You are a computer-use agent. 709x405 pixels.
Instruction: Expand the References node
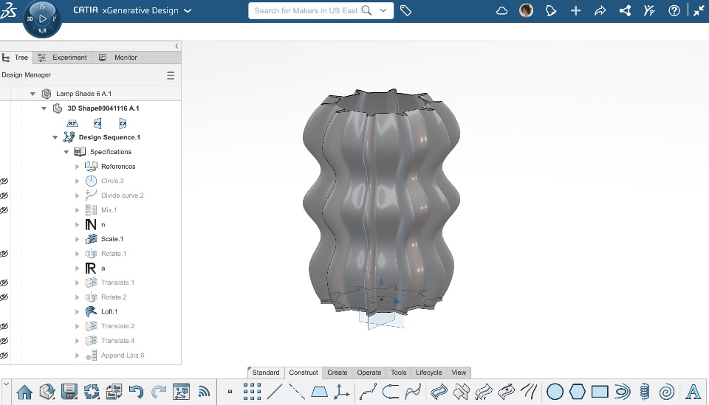tap(77, 167)
